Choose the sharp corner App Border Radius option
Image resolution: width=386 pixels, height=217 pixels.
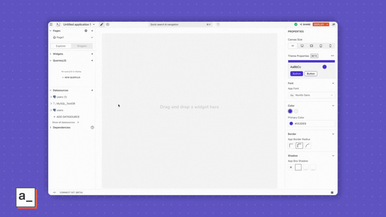click(291, 146)
